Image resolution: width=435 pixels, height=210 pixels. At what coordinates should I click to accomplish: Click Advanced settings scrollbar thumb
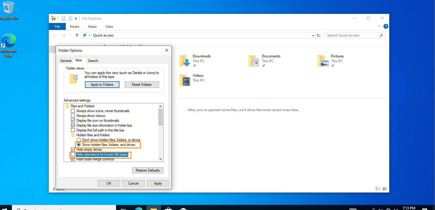click(161, 117)
